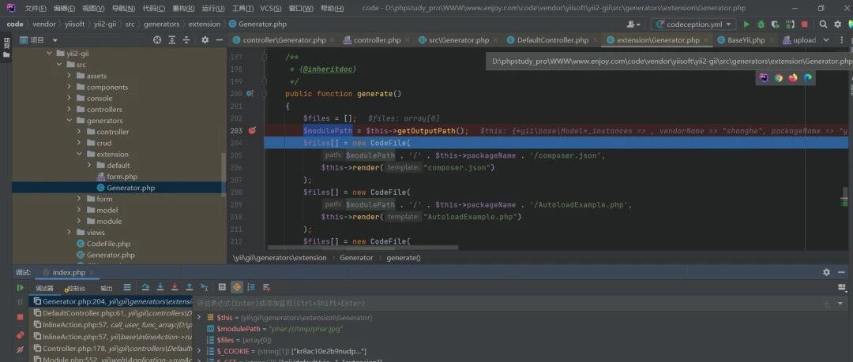Toggle mute breakpoints in debug sidebar
Screen dimensions: 853x362
20,349
